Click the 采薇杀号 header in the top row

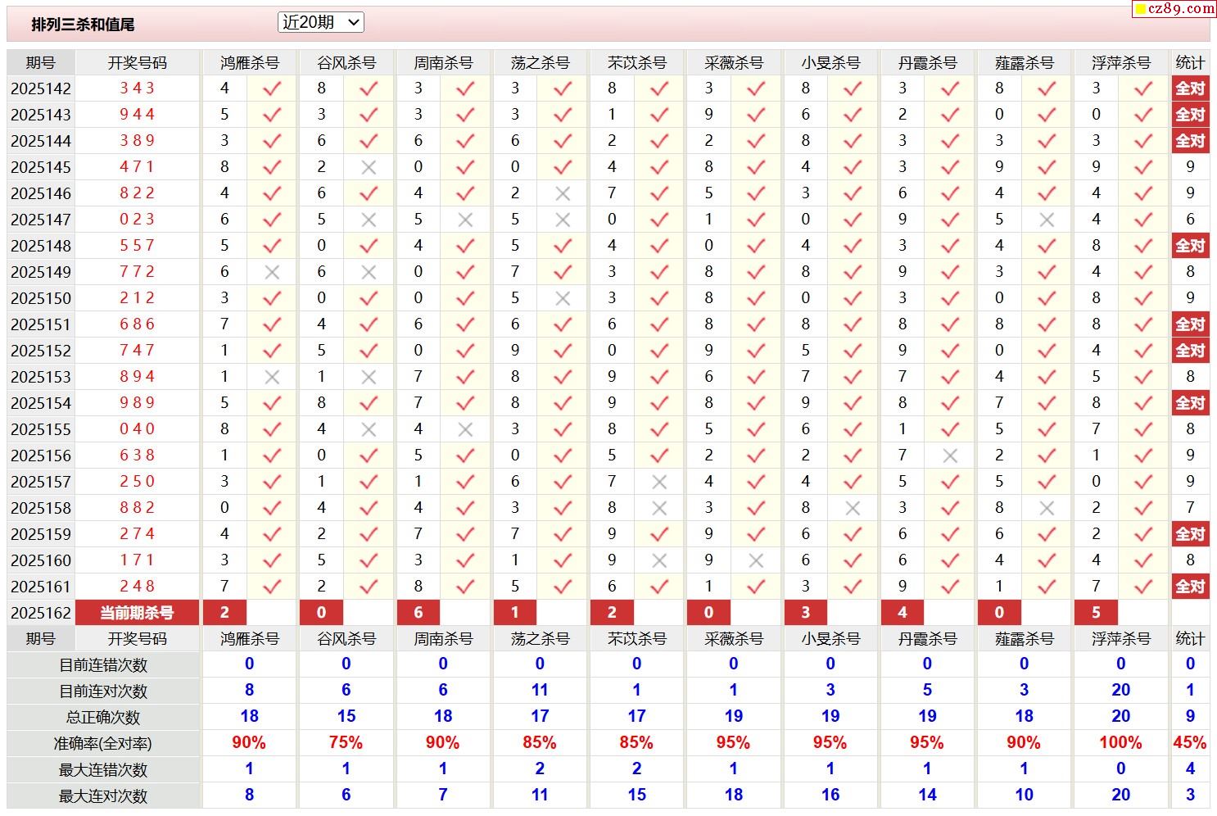coord(733,63)
